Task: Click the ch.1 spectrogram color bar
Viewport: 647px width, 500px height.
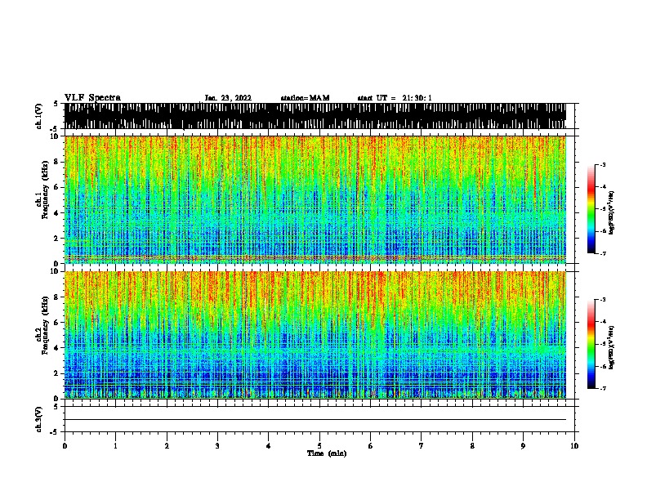Action: coord(591,209)
